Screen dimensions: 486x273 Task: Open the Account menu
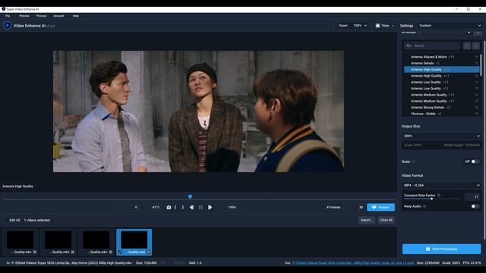click(58, 16)
